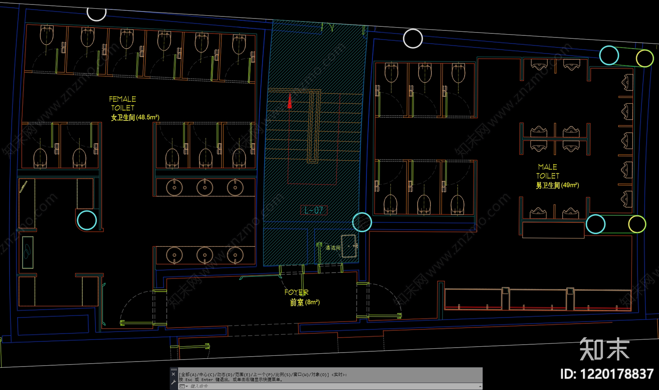Select the red stair direction arrow
The image size is (659, 390).
point(290,101)
